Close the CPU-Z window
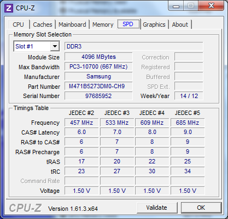 (211, 6)
